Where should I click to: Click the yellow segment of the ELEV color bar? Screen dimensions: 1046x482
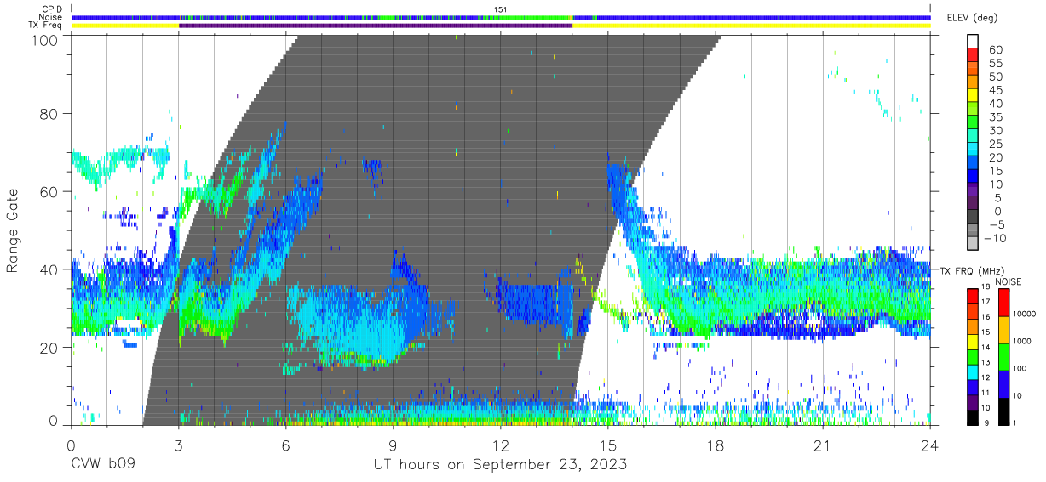pos(973,97)
